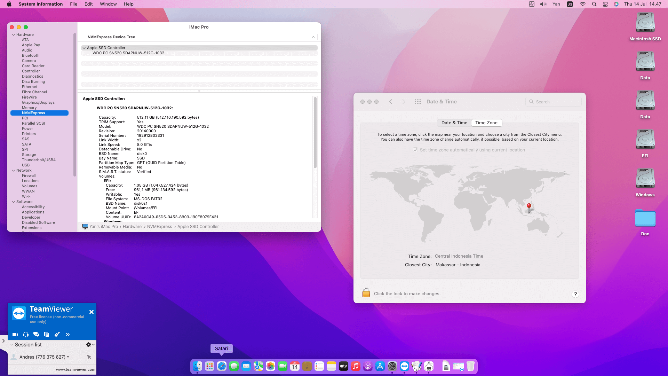Open Music app in Dock

356,366
